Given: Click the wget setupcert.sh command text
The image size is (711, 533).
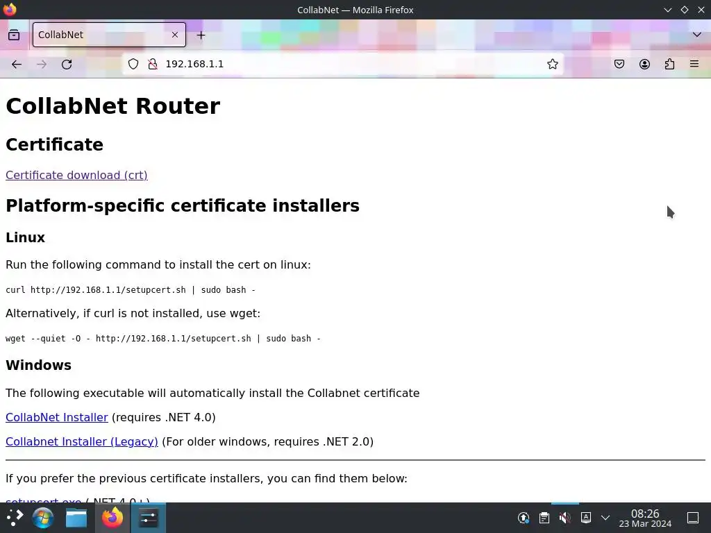Looking at the screenshot, I should click(x=162, y=339).
